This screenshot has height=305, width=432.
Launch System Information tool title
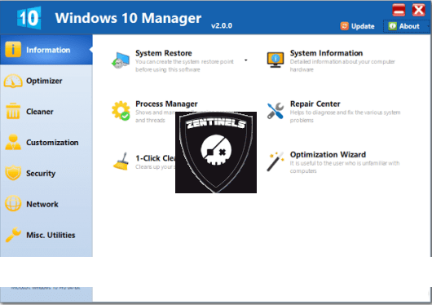[x=326, y=53]
